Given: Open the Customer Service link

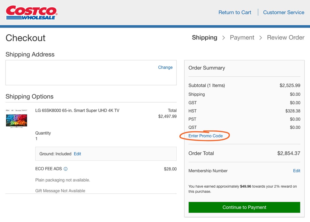Looking at the screenshot, I should (x=284, y=12).
